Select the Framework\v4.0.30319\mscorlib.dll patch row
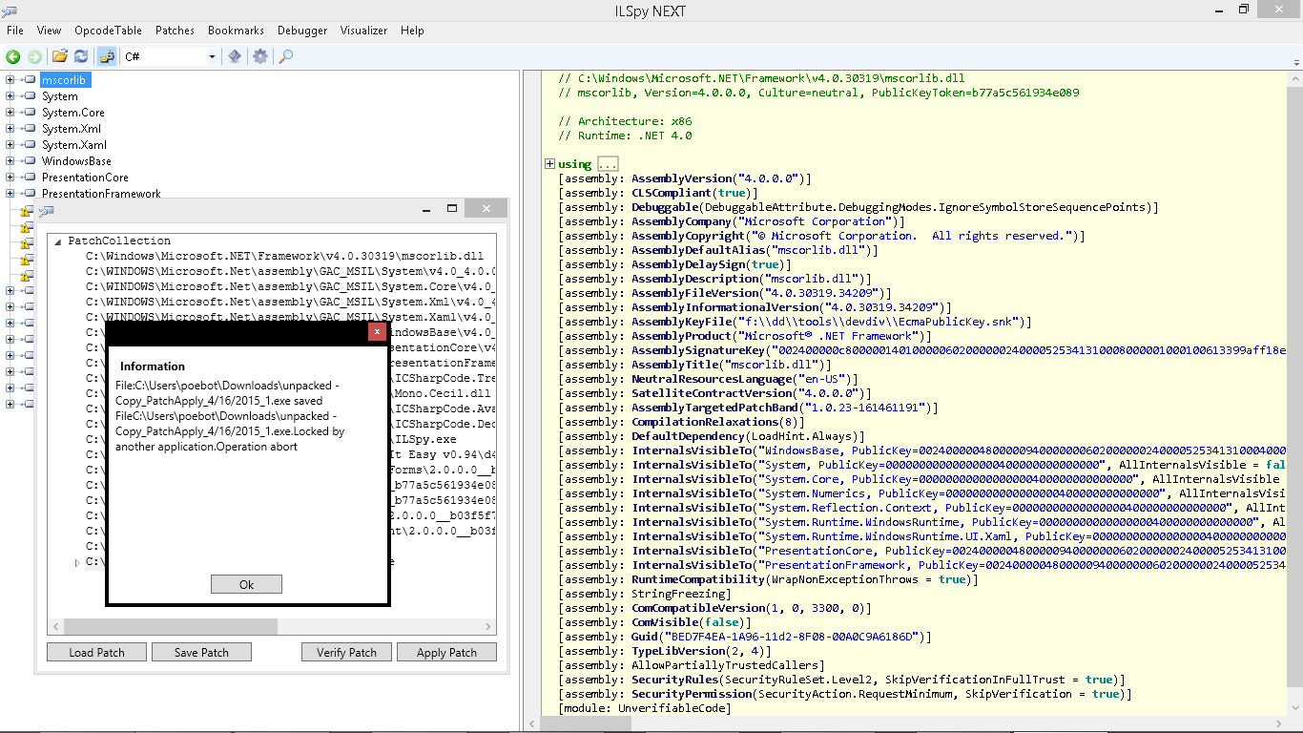 point(284,257)
